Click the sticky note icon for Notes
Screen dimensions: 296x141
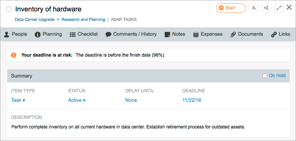click(x=167, y=35)
